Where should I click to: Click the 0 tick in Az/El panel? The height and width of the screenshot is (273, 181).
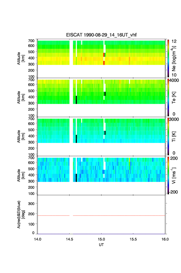coord(33,233)
